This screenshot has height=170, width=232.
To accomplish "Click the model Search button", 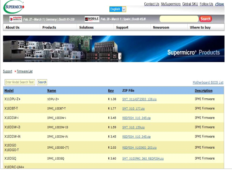I will coord(42,82).
